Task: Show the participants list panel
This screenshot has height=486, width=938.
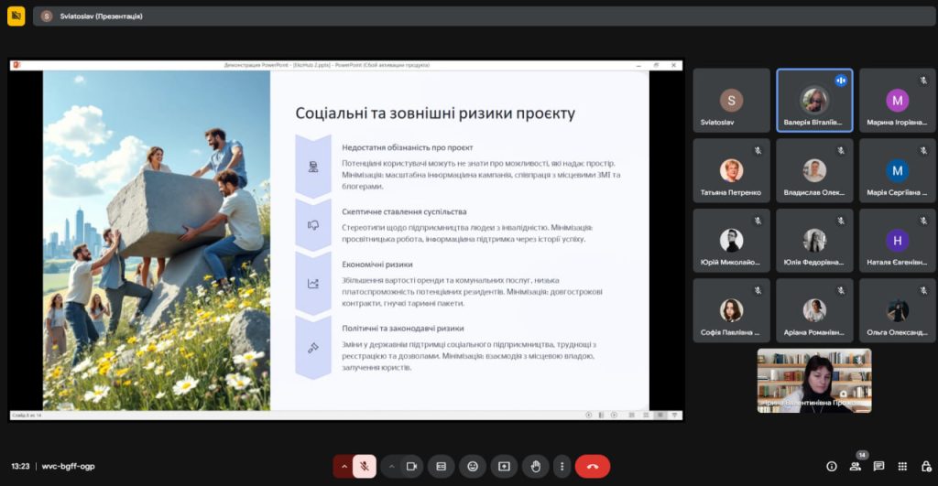Action: coord(855,466)
